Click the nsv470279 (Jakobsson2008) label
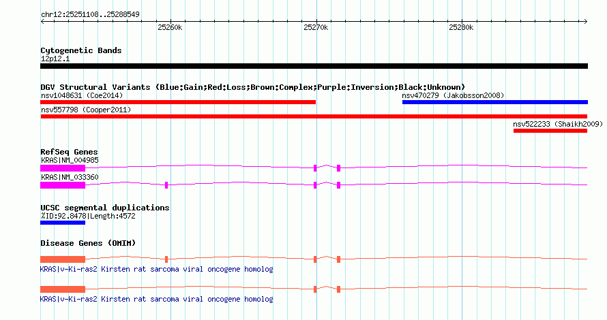The width and height of the screenshot is (607, 320). pos(453,95)
